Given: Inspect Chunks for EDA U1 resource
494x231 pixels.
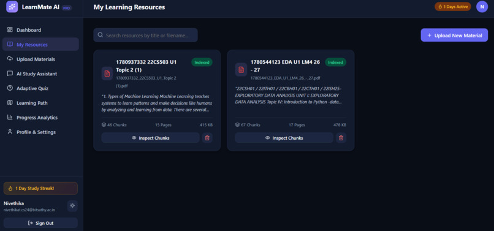Looking at the screenshot, I should (x=284, y=138).
